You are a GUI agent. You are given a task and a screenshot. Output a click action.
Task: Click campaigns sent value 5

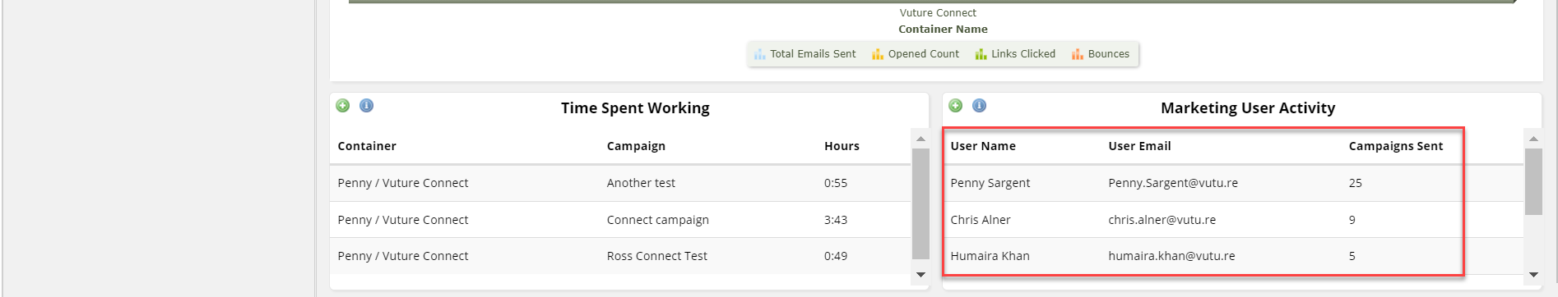1352,256
